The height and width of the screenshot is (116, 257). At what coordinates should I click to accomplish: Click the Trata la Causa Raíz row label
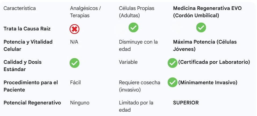(27, 29)
